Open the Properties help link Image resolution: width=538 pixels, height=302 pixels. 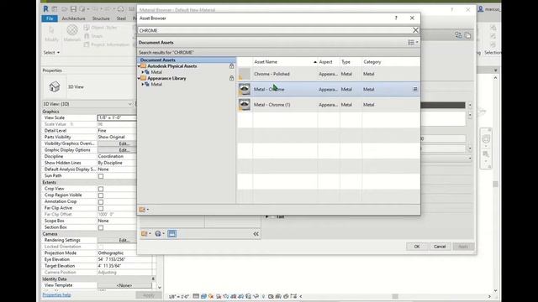(x=56, y=294)
